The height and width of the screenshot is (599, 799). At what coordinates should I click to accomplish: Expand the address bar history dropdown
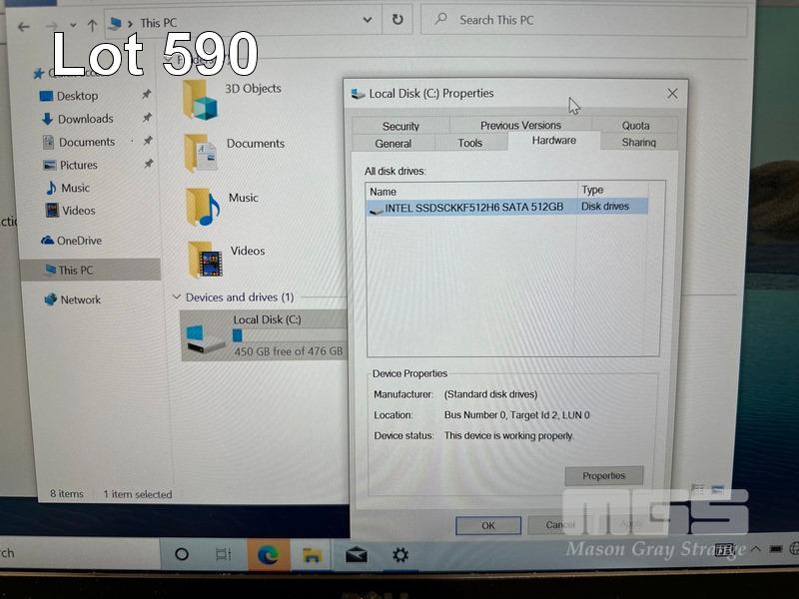pyautogui.click(x=369, y=20)
